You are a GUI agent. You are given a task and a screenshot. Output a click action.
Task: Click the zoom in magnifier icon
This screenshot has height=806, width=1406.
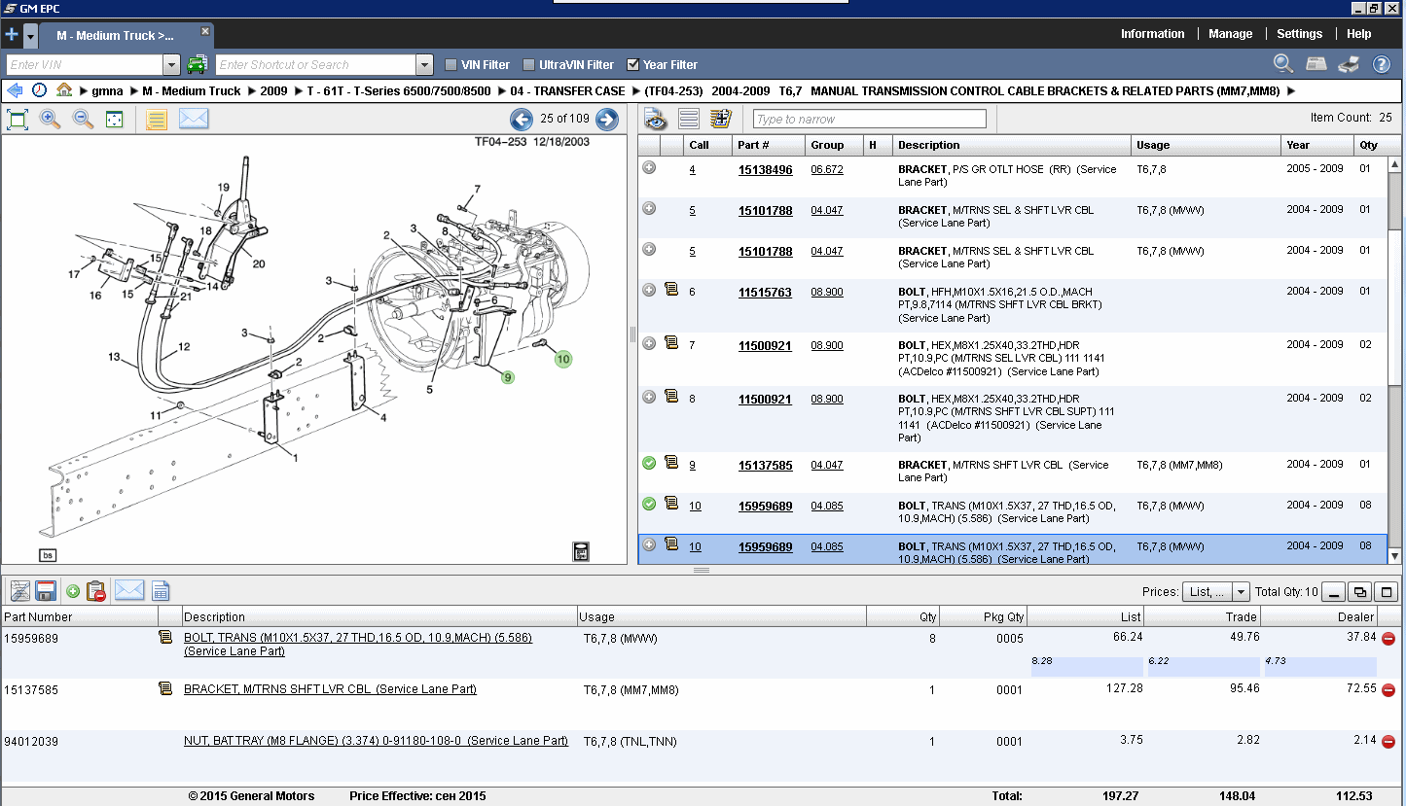tap(51, 120)
